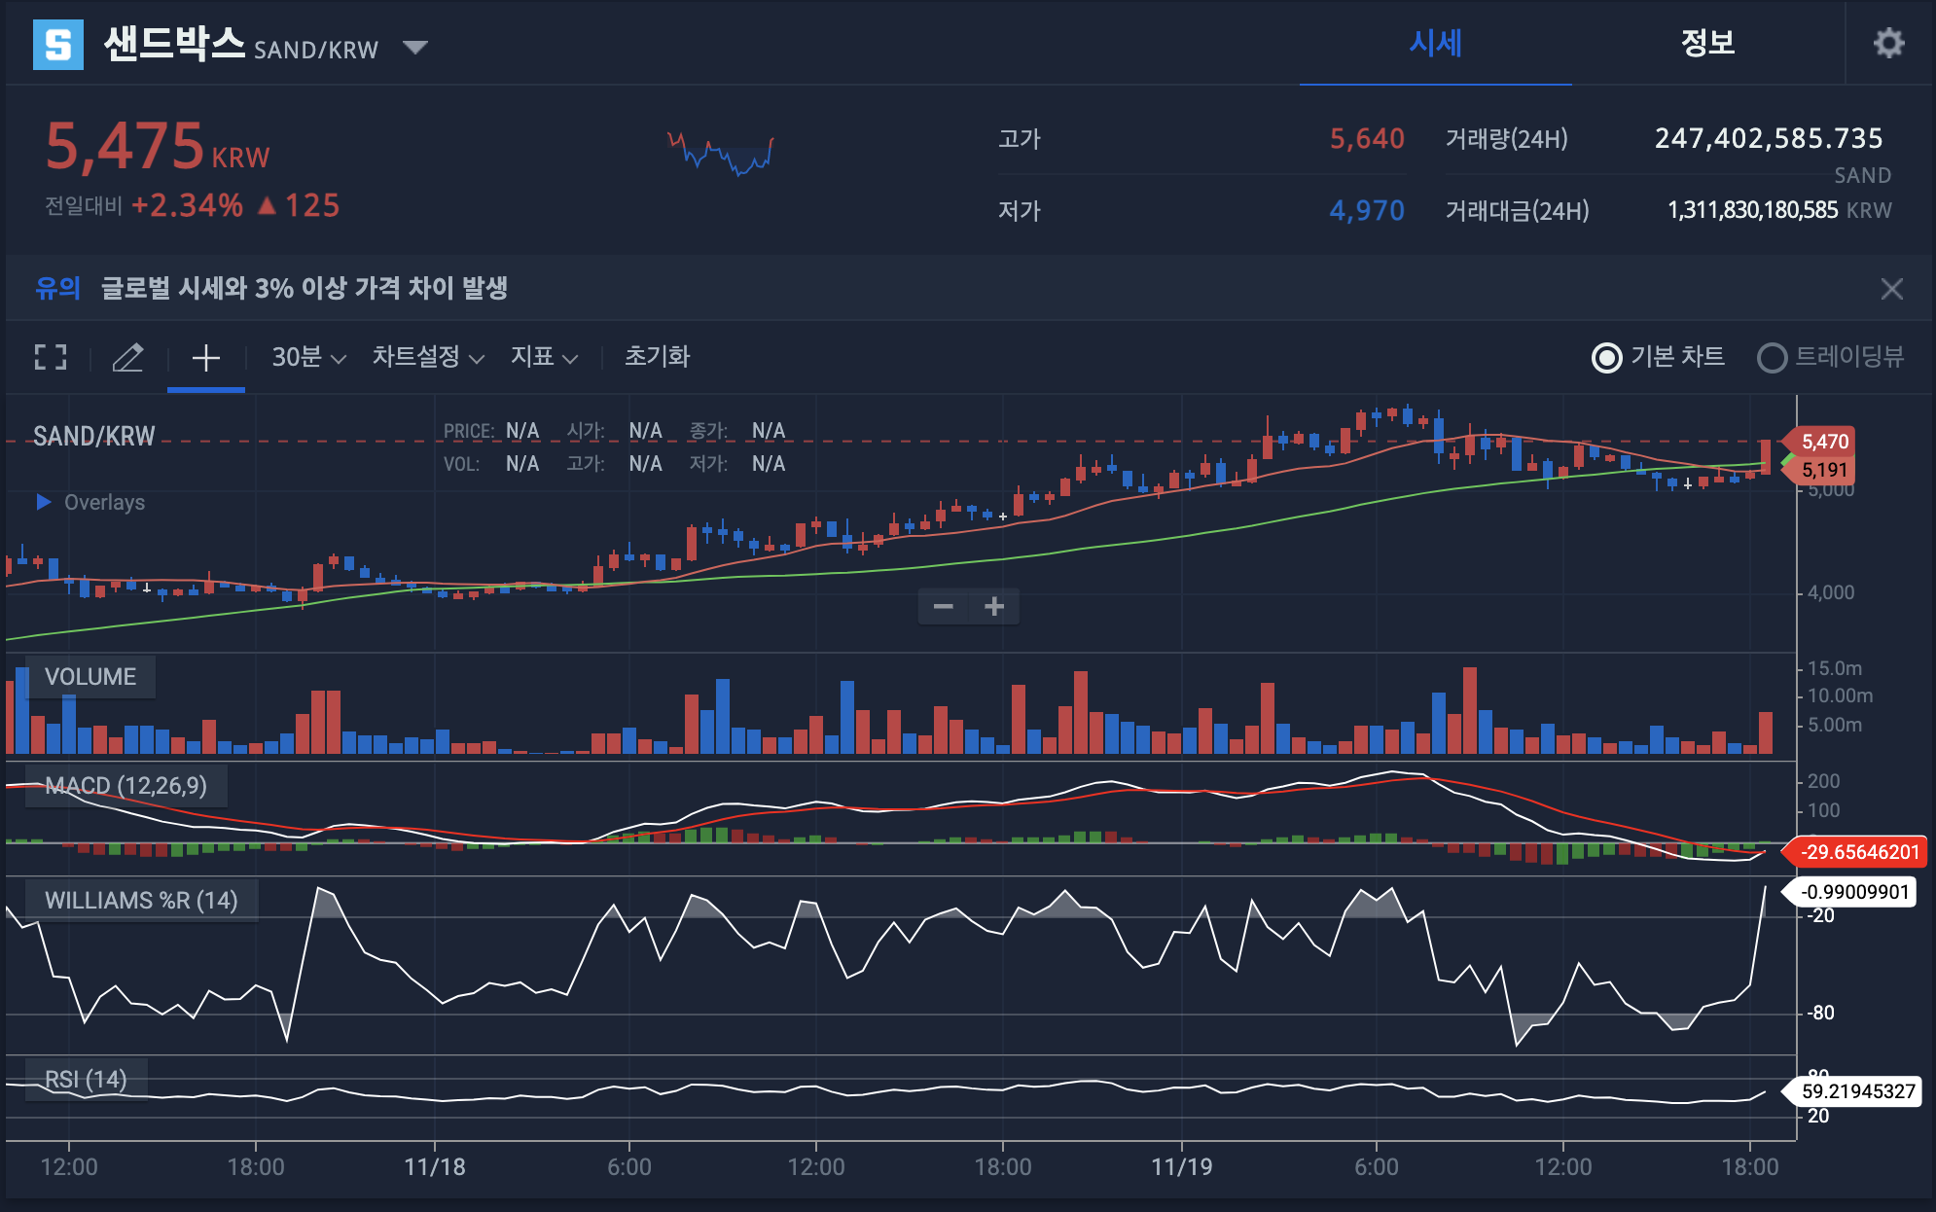
Task: Open the 지표 indicators dropdown
Action: pos(544,357)
